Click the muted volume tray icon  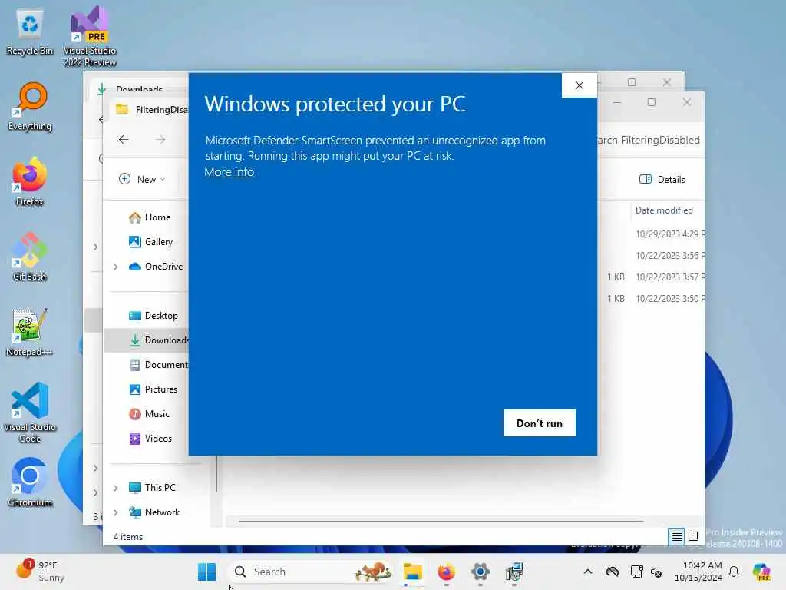click(656, 572)
